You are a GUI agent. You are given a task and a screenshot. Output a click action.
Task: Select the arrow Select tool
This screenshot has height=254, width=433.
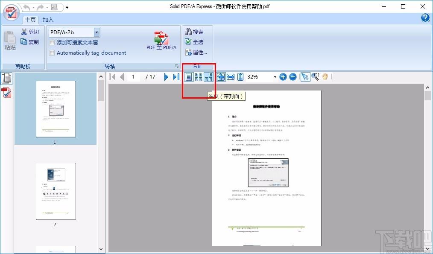click(305, 77)
